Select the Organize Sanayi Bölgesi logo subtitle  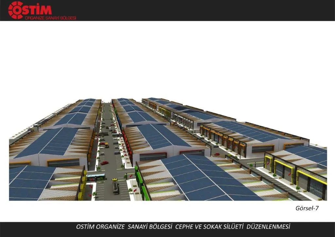(50, 18)
